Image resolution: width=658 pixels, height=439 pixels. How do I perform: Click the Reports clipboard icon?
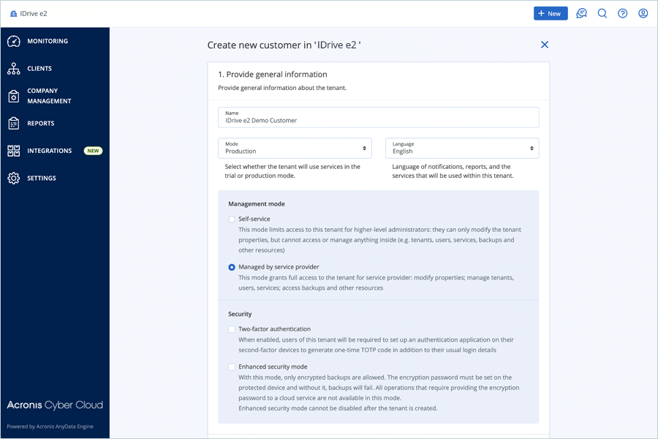point(14,124)
